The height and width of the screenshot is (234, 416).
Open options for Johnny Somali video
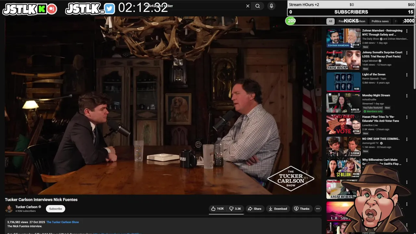click(x=407, y=53)
